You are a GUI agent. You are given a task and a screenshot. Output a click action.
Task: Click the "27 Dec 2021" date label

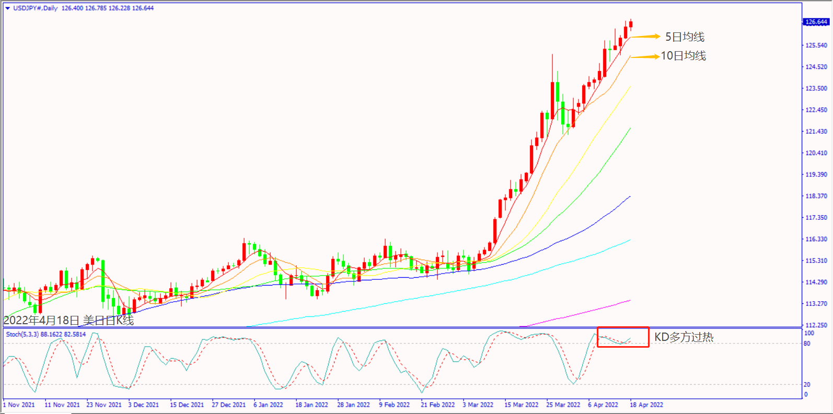click(229, 405)
